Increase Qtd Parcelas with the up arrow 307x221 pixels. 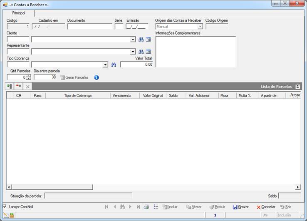click(x=29, y=76)
